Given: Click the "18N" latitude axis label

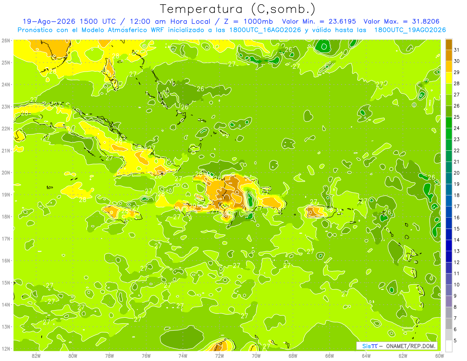Looking at the screenshot, I should coord(6,217).
